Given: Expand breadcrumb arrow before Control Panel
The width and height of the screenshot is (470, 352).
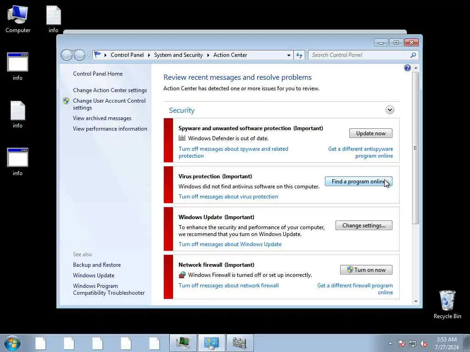Looking at the screenshot, I should pyautogui.click(x=105, y=55).
